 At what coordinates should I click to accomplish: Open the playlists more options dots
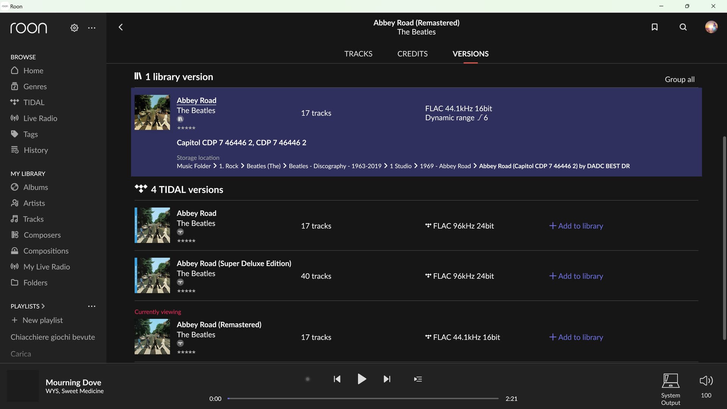click(x=92, y=306)
